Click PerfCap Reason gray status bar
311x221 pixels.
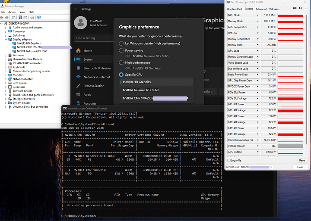pyautogui.click(x=291, y=146)
